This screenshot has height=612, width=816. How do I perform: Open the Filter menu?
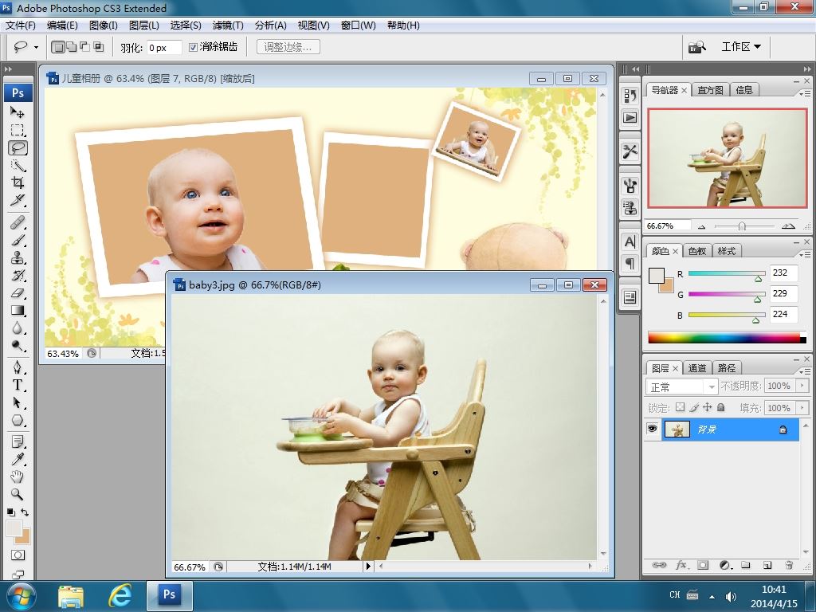[x=228, y=25]
